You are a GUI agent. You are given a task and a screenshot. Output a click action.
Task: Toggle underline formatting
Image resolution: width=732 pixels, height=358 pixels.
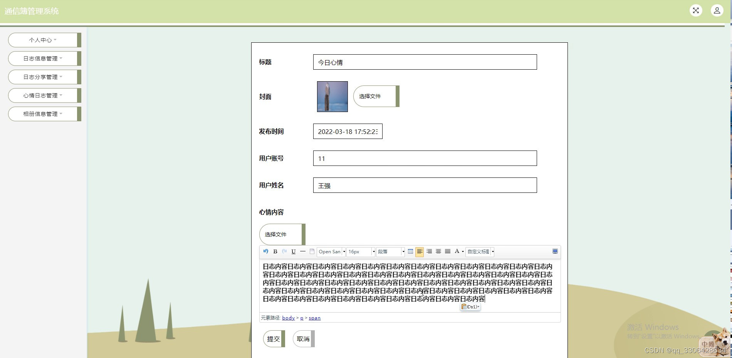point(294,251)
